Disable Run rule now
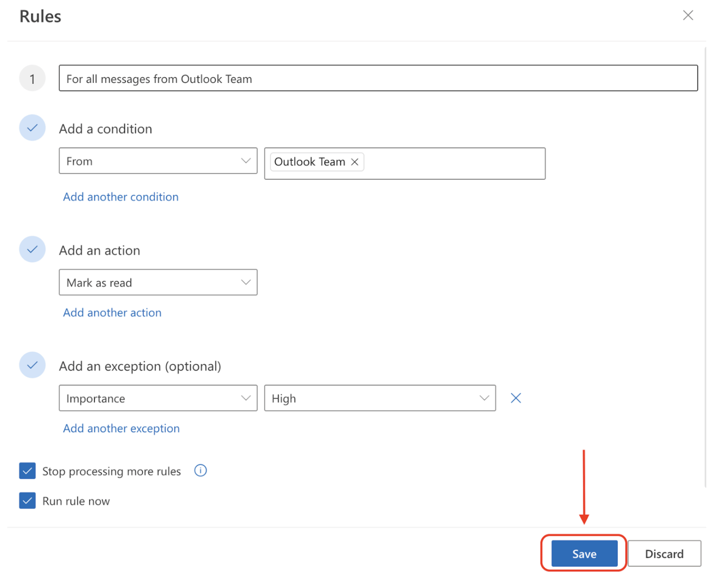707x574 pixels. 27,500
